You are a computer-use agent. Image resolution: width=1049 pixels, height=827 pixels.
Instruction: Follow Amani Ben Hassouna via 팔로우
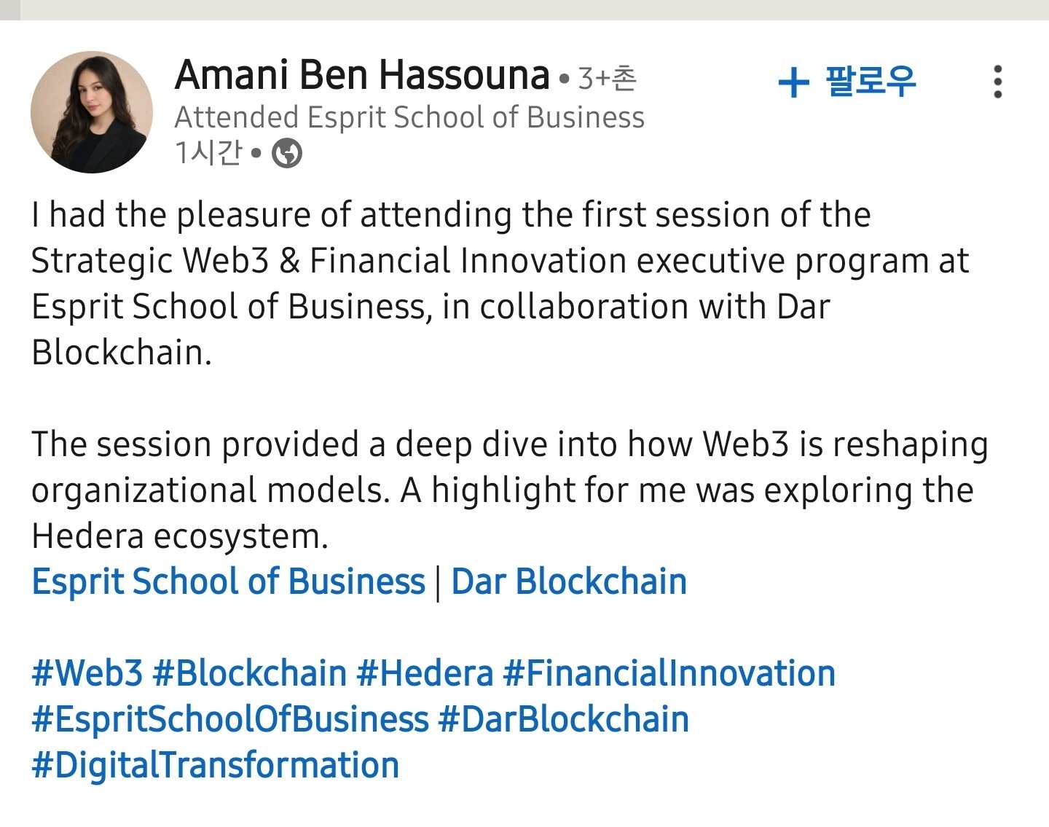(x=870, y=81)
